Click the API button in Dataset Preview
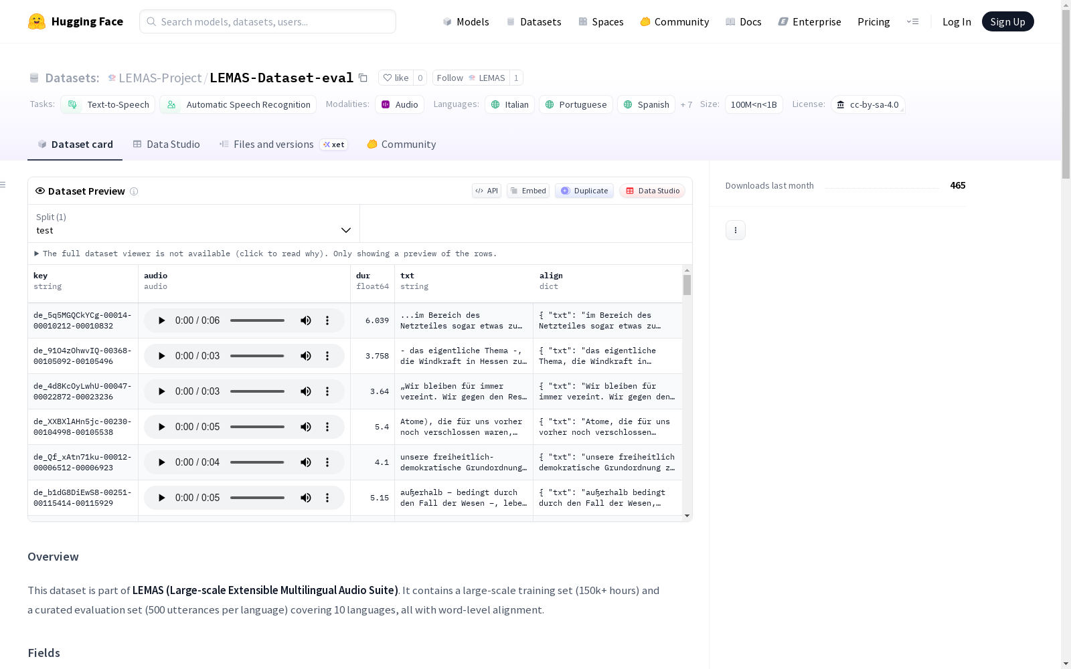 click(x=487, y=191)
